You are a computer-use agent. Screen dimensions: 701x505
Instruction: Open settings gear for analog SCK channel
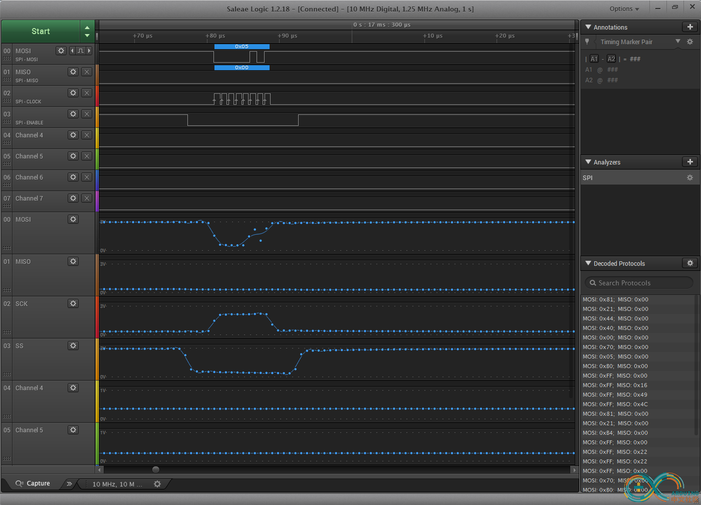[x=73, y=303]
